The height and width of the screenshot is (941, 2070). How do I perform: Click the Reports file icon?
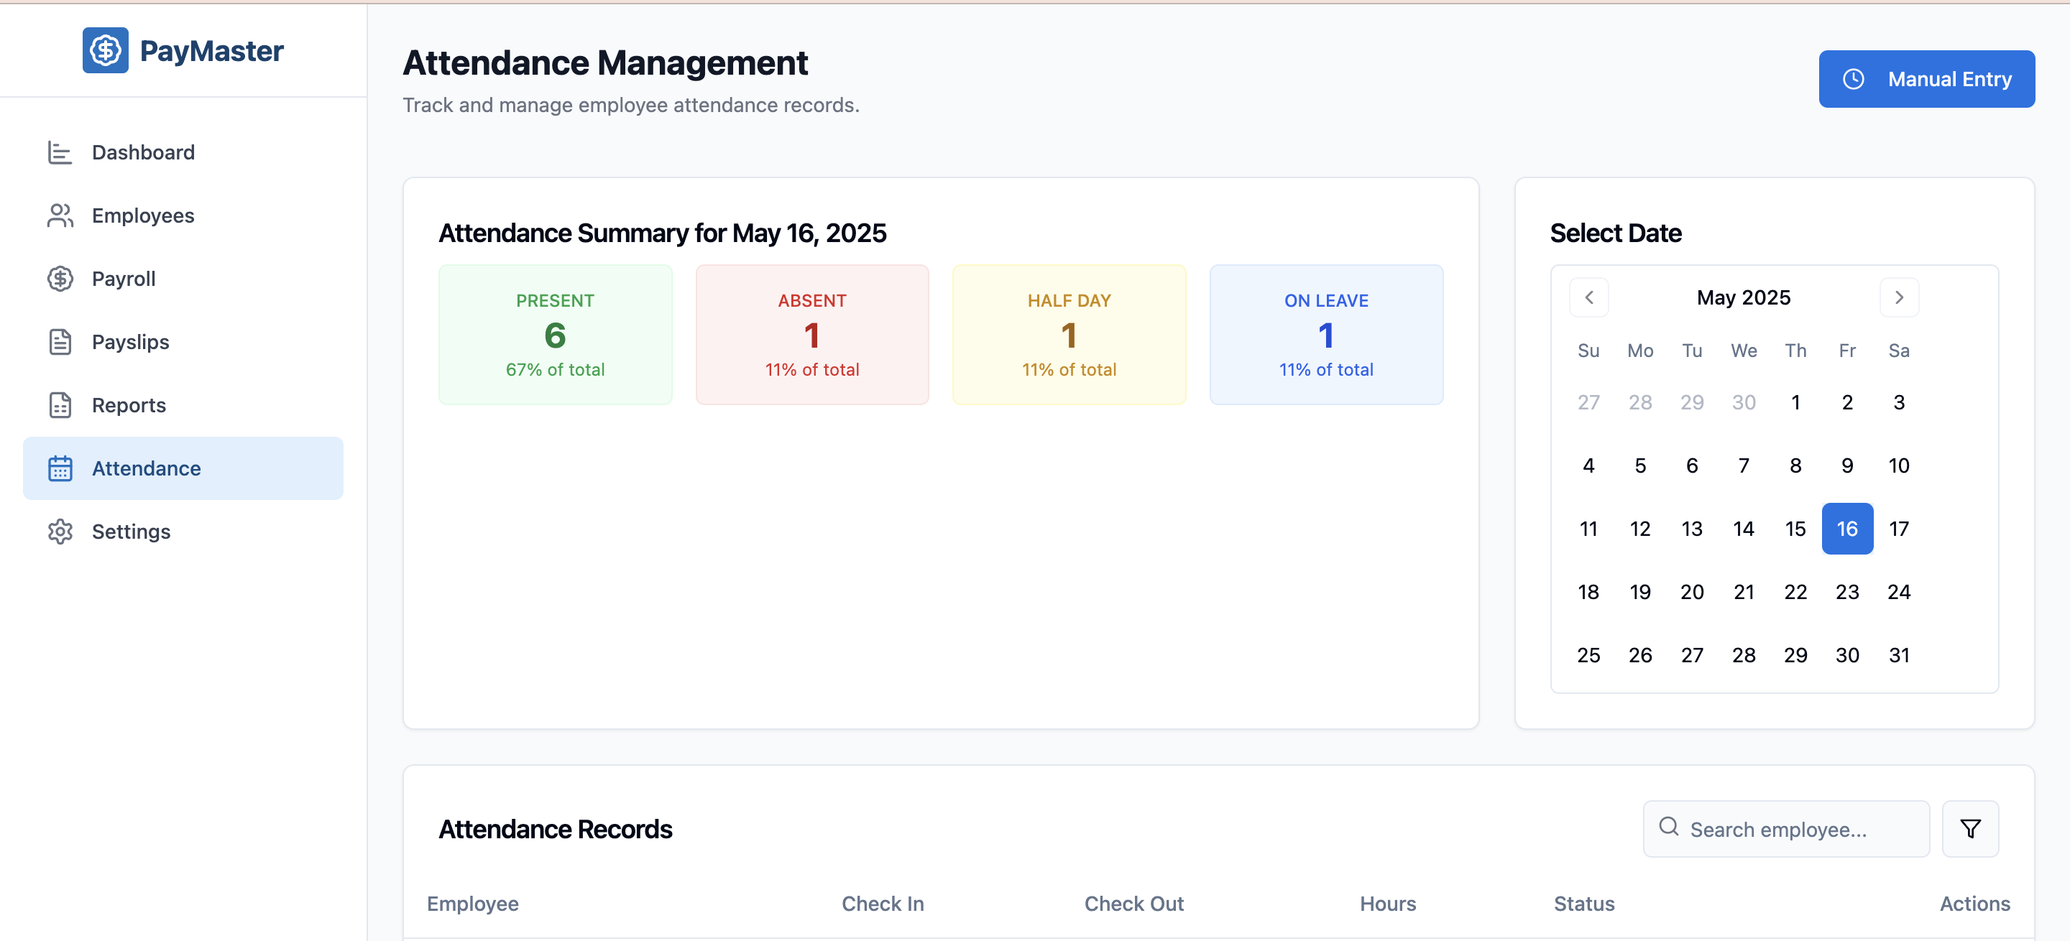pos(60,405)
